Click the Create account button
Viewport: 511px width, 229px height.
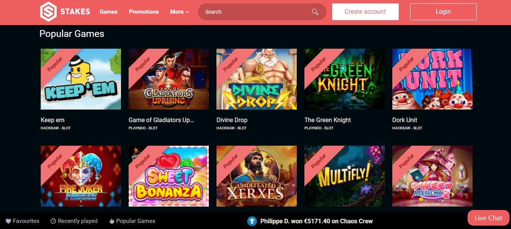coord(365,12)
